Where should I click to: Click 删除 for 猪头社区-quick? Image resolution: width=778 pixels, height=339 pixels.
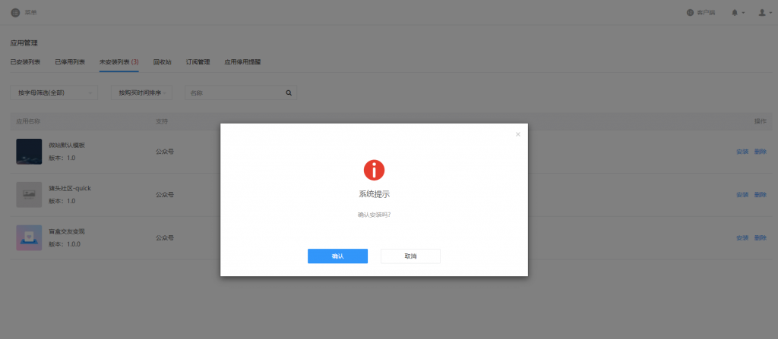click(761, 195)
